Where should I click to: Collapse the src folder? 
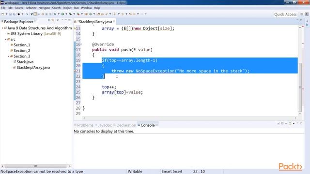[5, 39]
